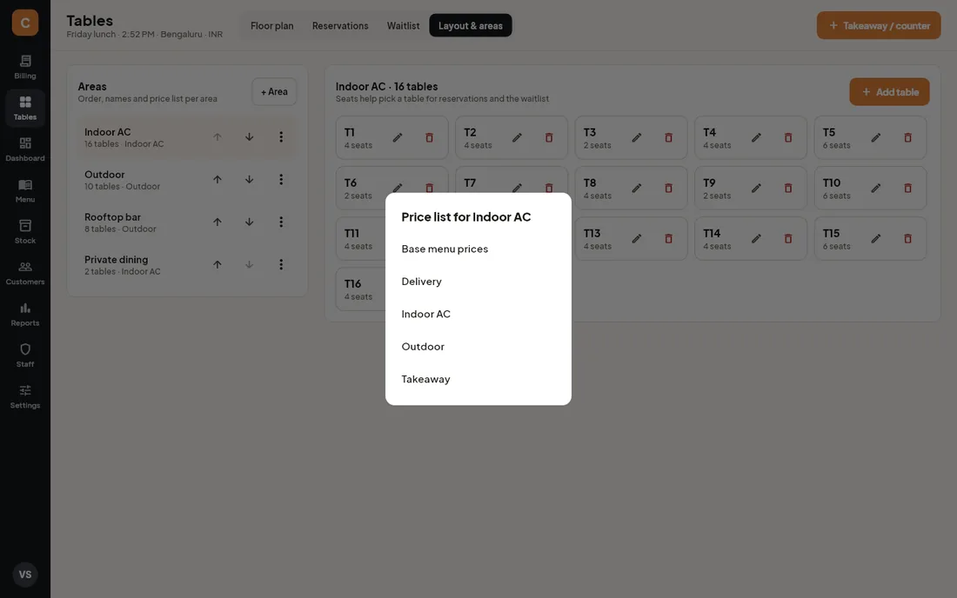957x598 pixels.
Task: Edit table T13
Action: click(637, 239)
